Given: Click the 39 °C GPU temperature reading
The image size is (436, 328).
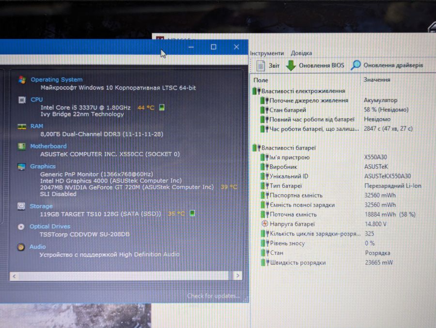Looking at the screenshot, I should click(x=229, y=187).
